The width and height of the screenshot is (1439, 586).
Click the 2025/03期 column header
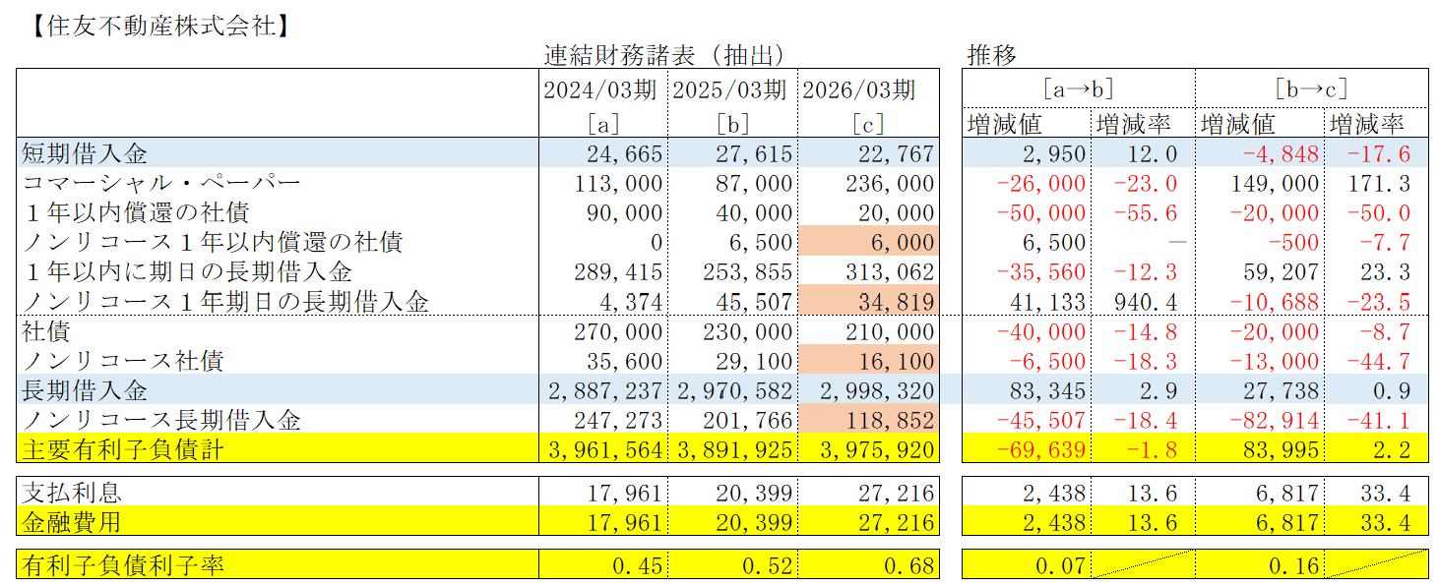click(x=729, y=90)
